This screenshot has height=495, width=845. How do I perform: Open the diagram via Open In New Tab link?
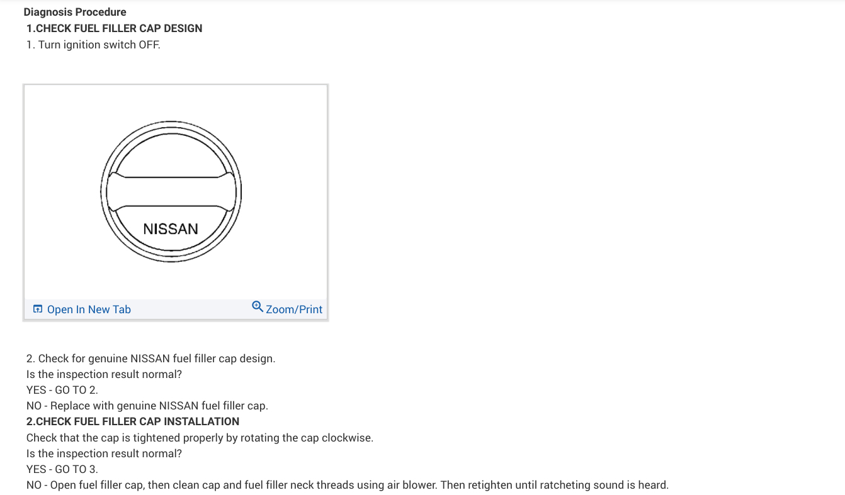tap(89, 309)
